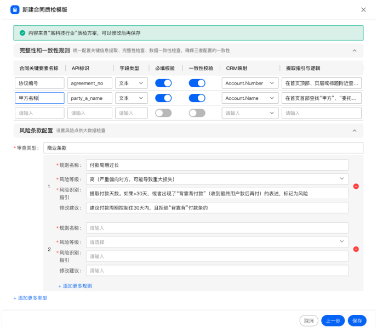This screenshot has height=332, width=377.
Task: Click the close X icon of dialog
Action: [x=363, y=10]
